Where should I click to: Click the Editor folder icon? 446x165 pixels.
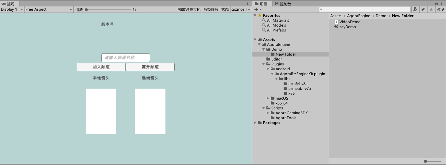tap(268, 59)
